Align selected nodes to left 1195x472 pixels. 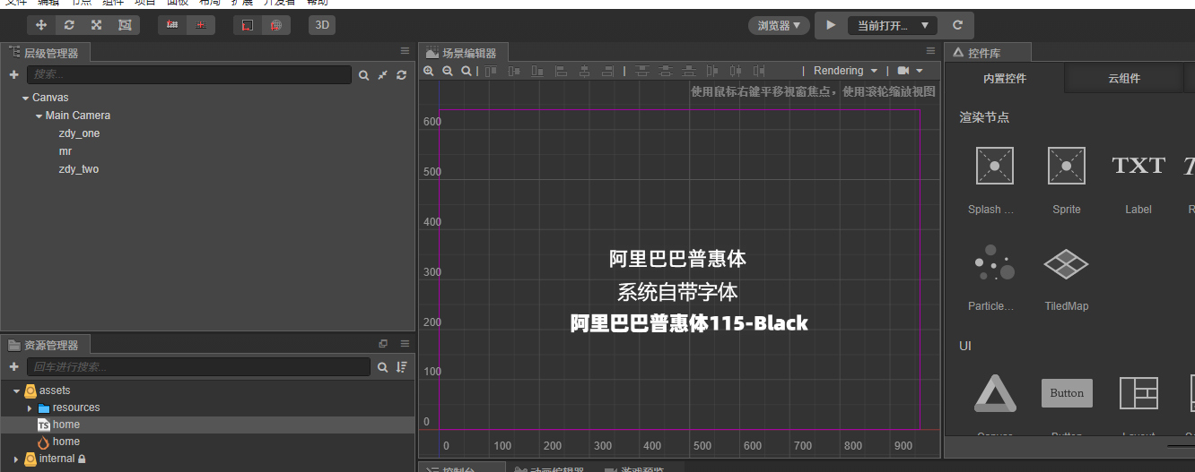[x=561, y=71]
